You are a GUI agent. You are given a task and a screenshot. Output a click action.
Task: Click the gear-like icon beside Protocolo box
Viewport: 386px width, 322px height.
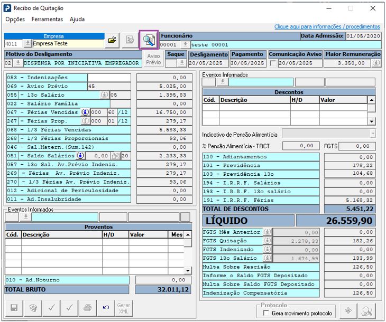click(x=348, y=311)
